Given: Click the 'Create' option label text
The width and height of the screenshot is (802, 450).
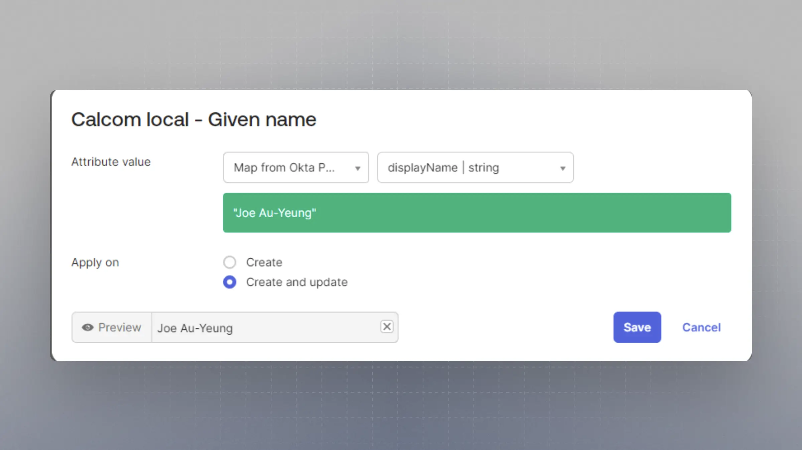Looking at the screenshot, I should [x=264, y=262].
